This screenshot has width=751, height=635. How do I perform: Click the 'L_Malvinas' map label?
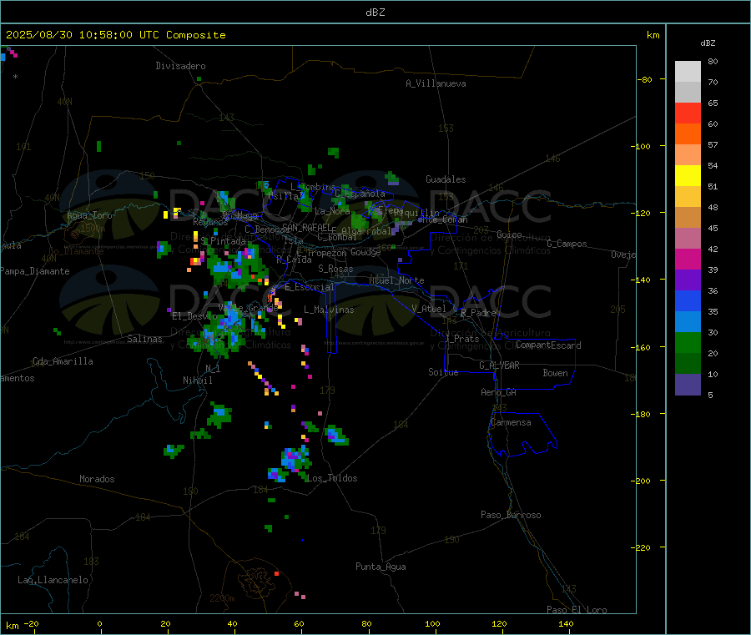click(x=329, y=310)
